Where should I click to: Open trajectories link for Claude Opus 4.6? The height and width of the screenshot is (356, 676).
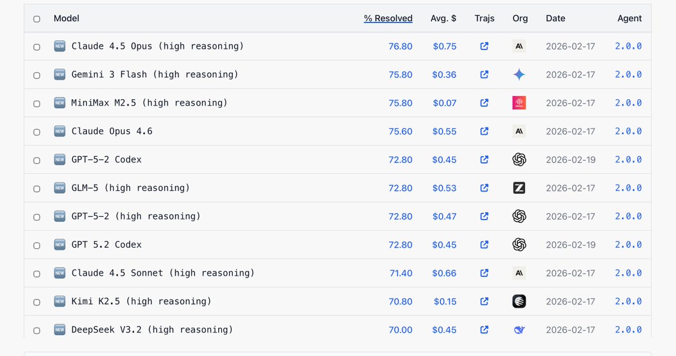(x=484, y=131)
